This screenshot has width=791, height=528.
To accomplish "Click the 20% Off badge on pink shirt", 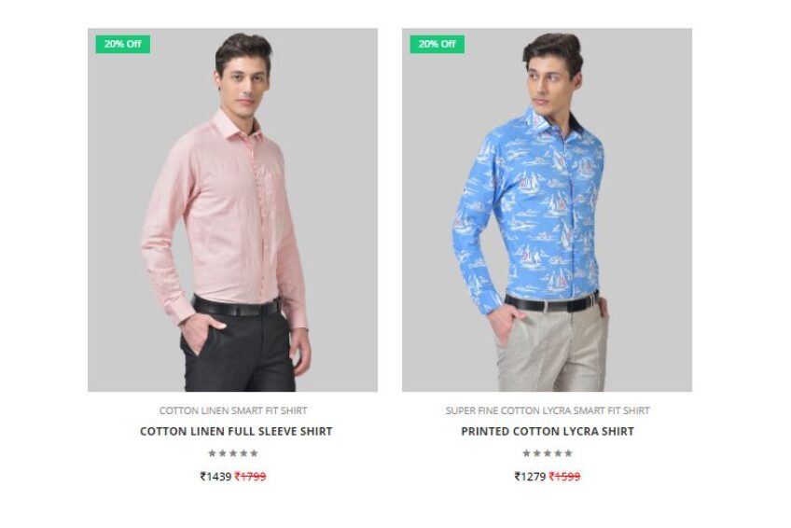I will click(122, 44).
